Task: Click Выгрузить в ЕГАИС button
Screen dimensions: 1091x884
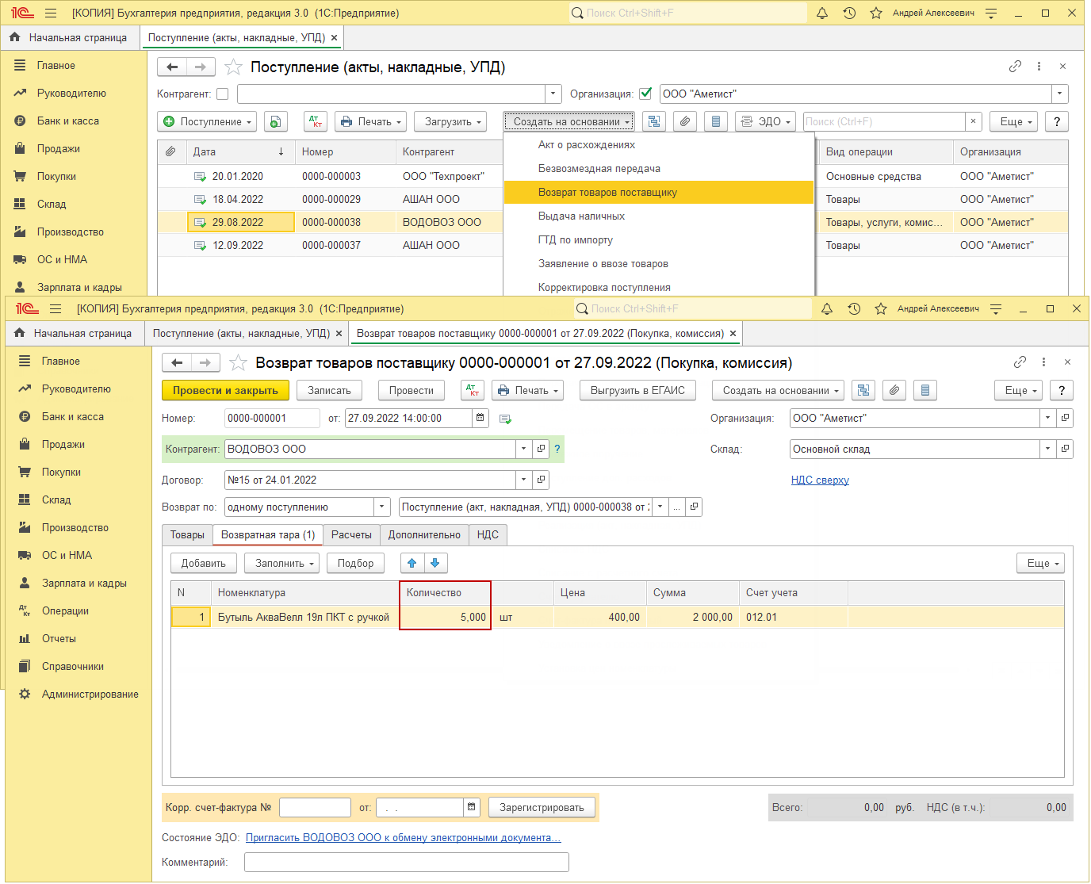Action: (637, 390)
